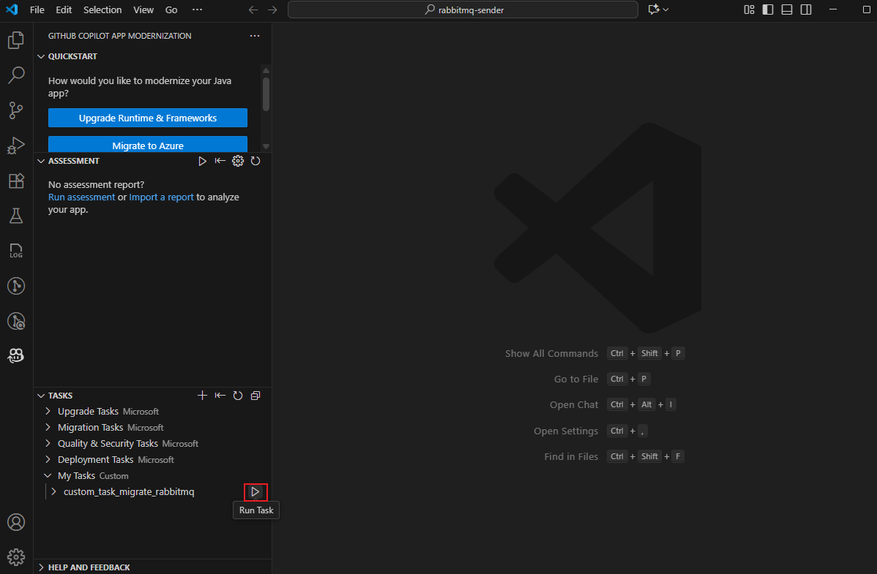The image size is (877, 574).
Task: Click the search bar showing rabbitmq-sender
Action: (463, 10)
